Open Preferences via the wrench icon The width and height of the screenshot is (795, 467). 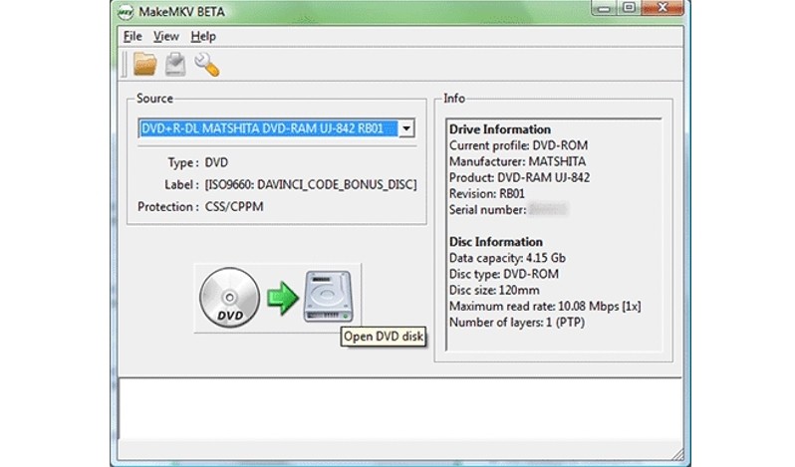click(x=207, y=65)
